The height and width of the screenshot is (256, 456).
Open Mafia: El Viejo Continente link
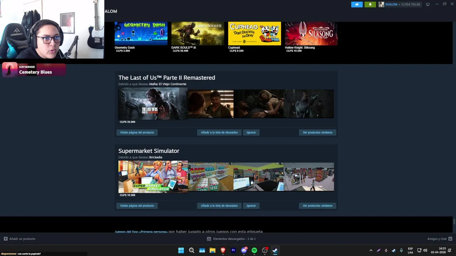coord(167,84)
